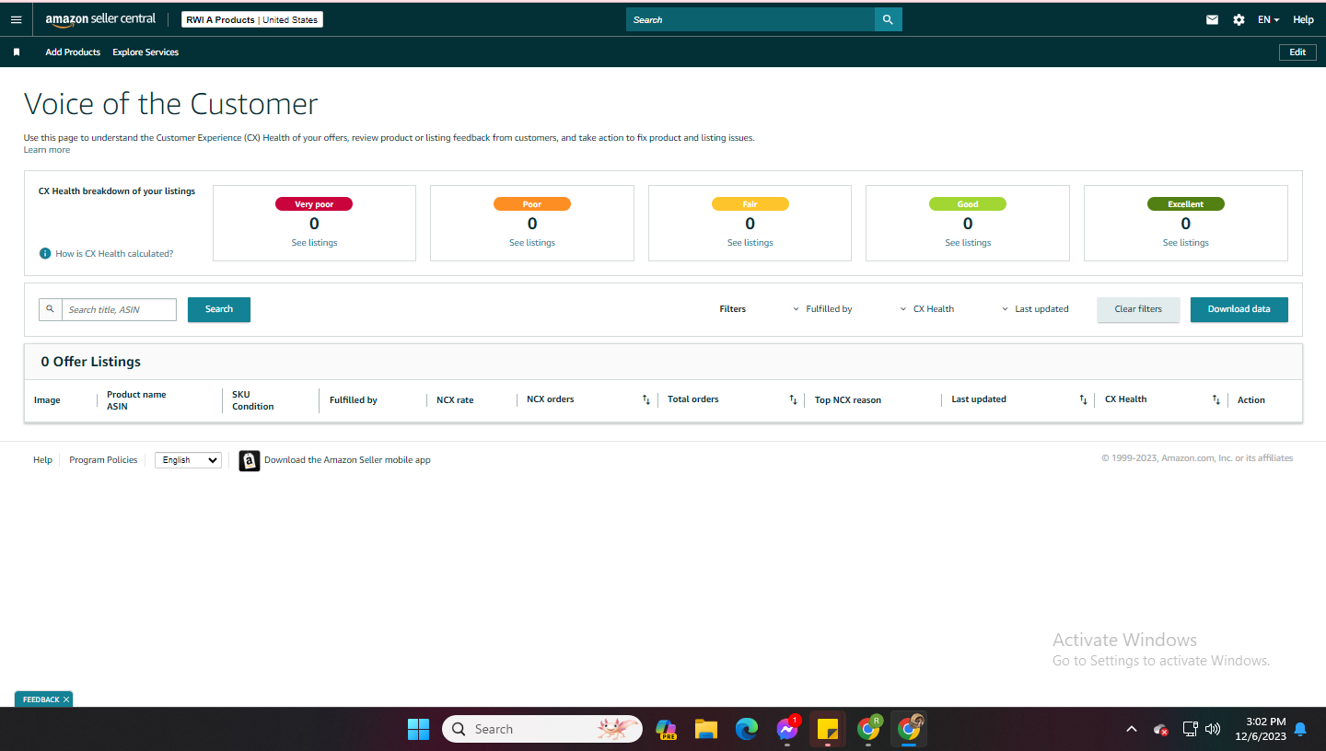
Task: Click the Excellent green badge
Action: (x=1186, y=204)
